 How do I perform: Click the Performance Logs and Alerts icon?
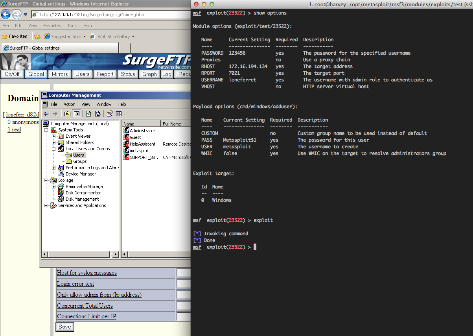(x=61, y=168)
